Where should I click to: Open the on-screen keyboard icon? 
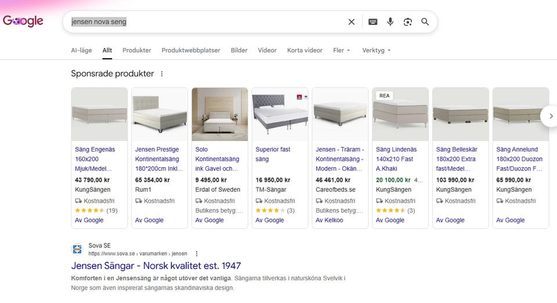[x=372, y=21]
